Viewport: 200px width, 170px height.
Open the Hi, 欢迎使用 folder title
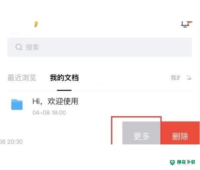tap(55, 101)
